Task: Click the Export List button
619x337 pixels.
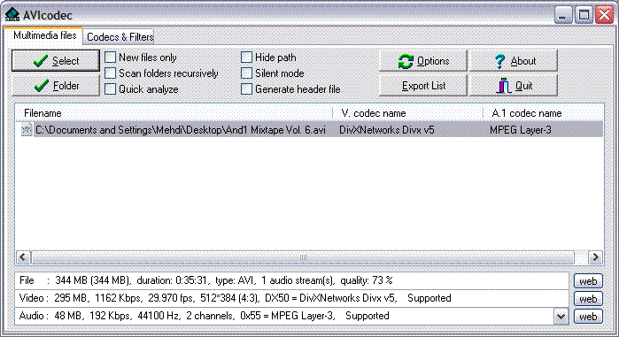Action: click(422, 86)
